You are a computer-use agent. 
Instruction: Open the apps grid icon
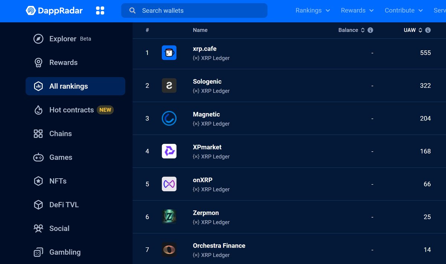point(100,10)
